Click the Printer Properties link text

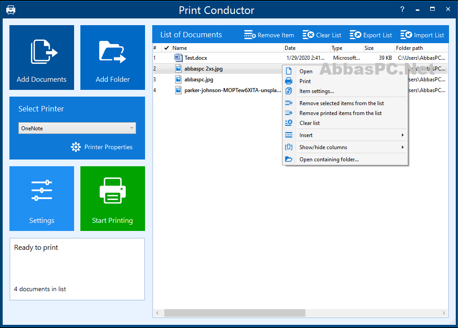click(108, 147)
